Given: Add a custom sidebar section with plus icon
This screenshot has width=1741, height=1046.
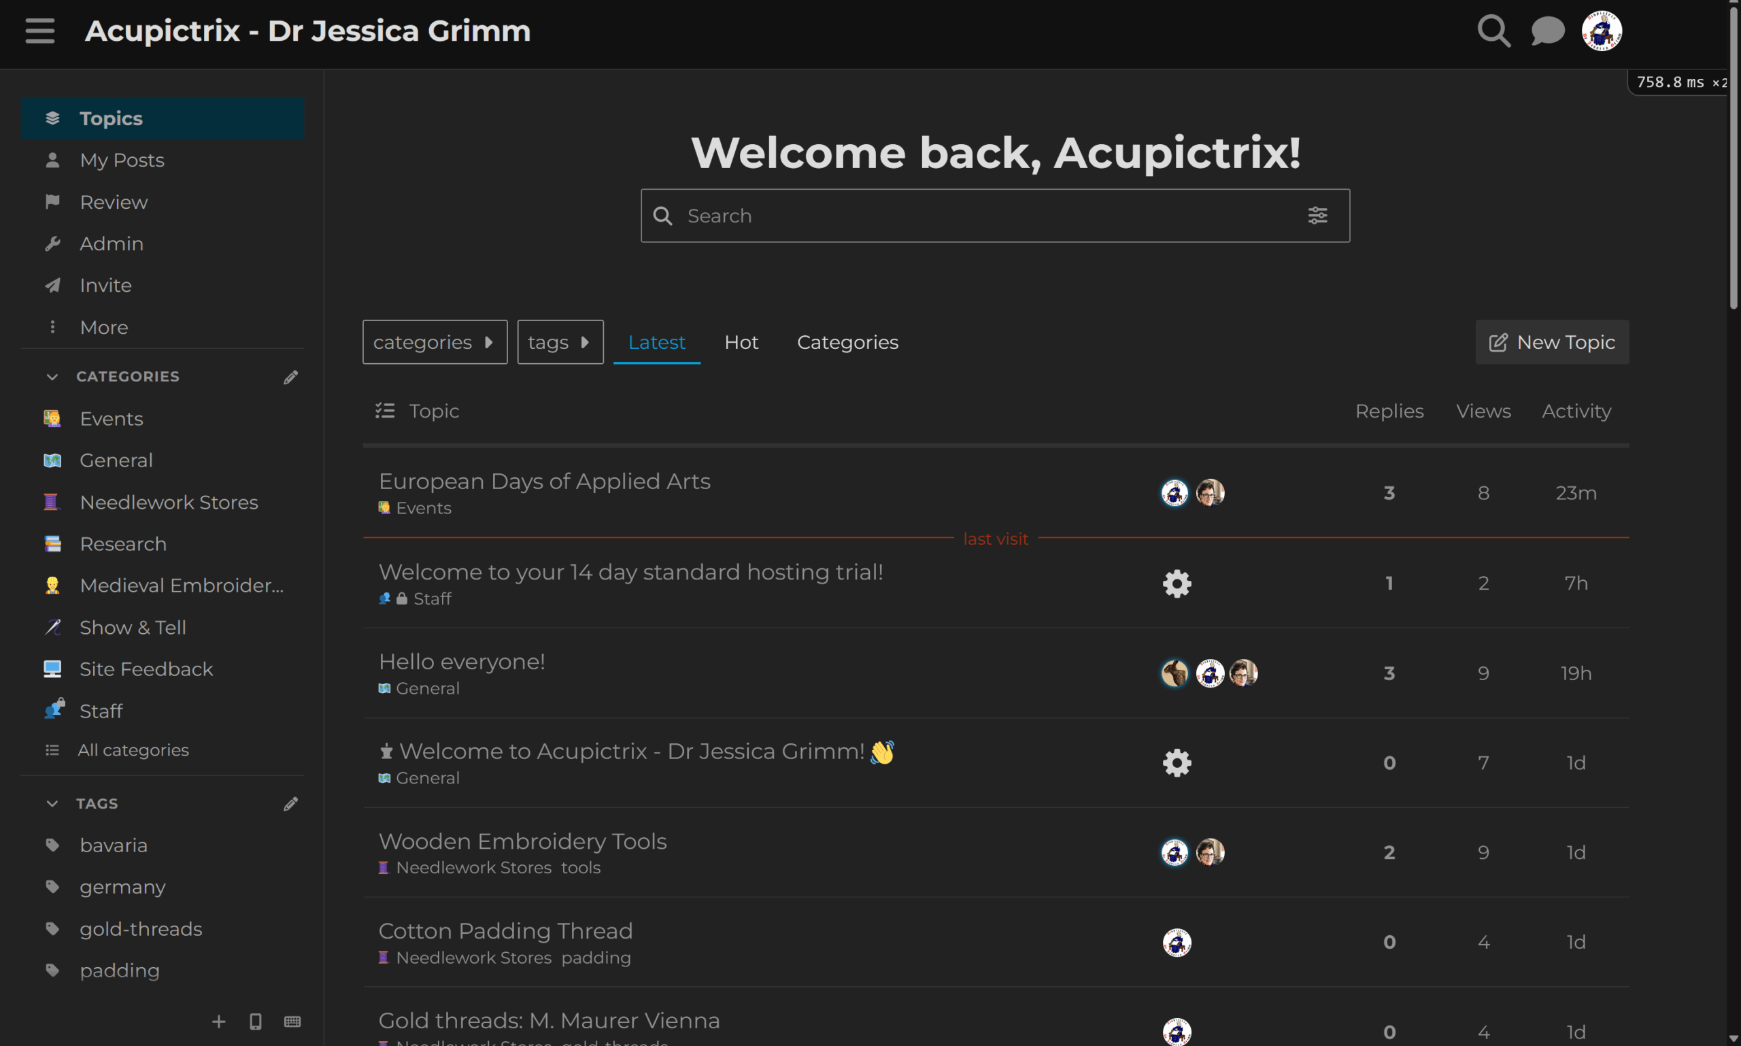Looking at the screenshot, I should coord(218,1022).
